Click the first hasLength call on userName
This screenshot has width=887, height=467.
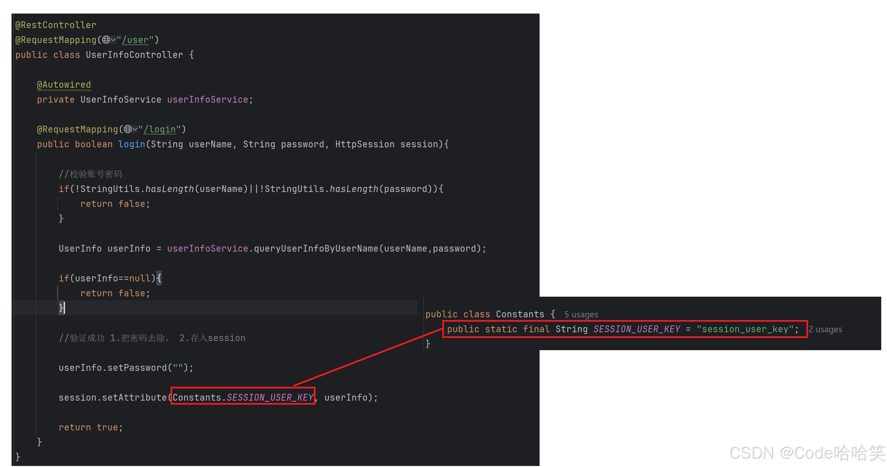(x=169, y=189)
